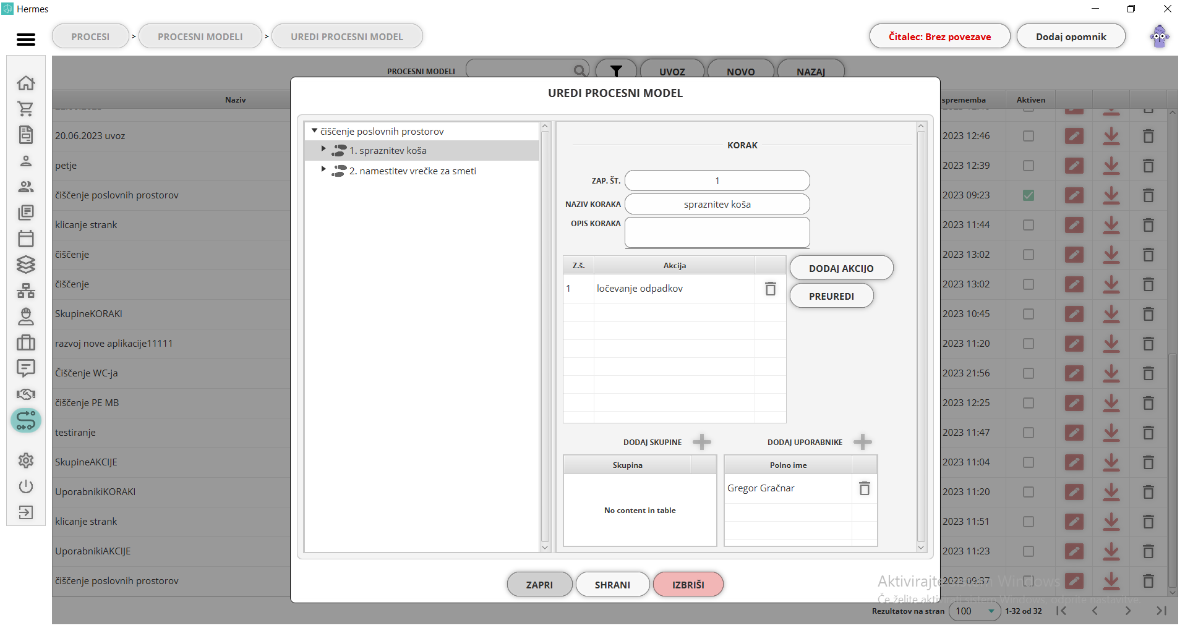
Task: Open handshake sidebar icon
Action: [x=26, y=394]
